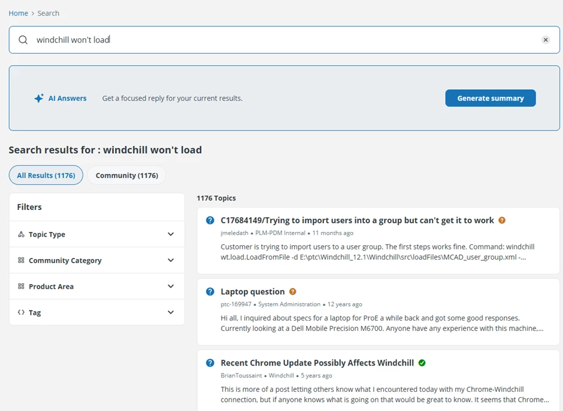Screen dimensions: 563x411
Task: Click the Topic Type filter label
Action: tap(47, 235)
